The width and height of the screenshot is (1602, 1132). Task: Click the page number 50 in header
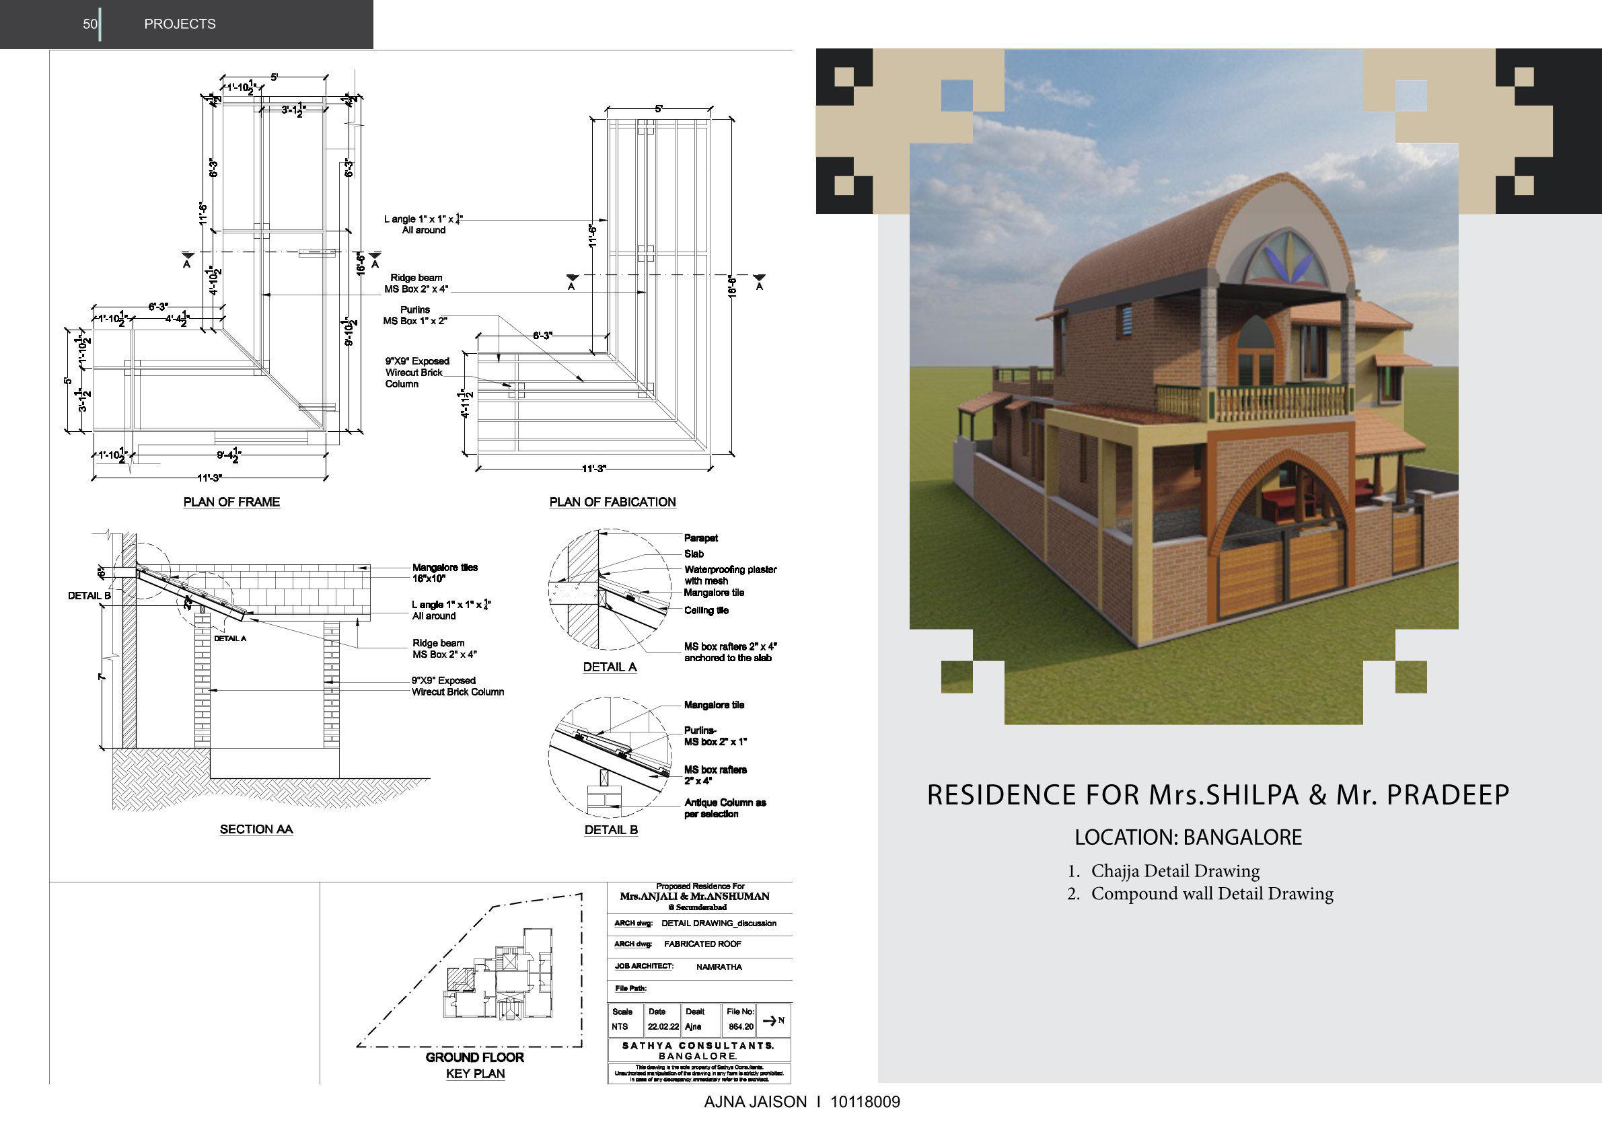(x=90, y=24)
